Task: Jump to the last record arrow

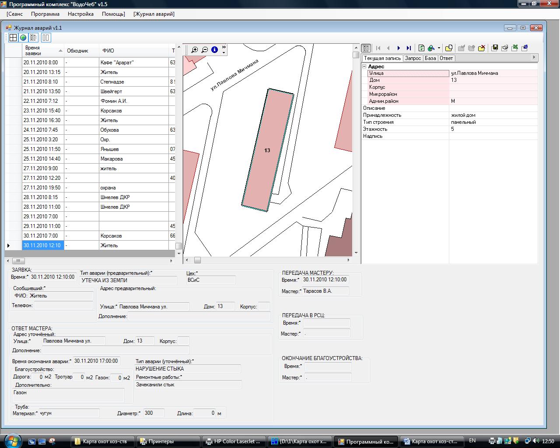Action: pos(409,48)
